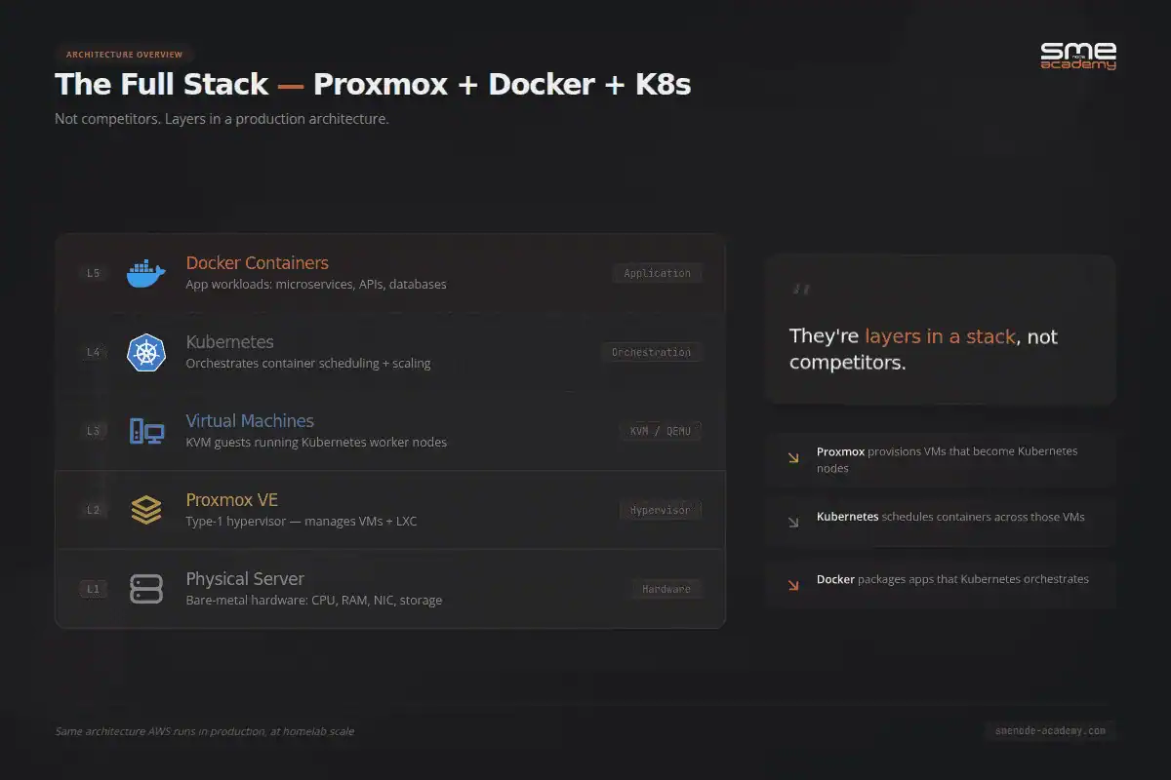Click the KVM / QEMU tag

[x=661, y=431]
